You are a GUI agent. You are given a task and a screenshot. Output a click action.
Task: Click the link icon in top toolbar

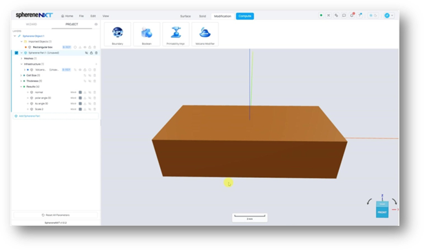(336, 16)
